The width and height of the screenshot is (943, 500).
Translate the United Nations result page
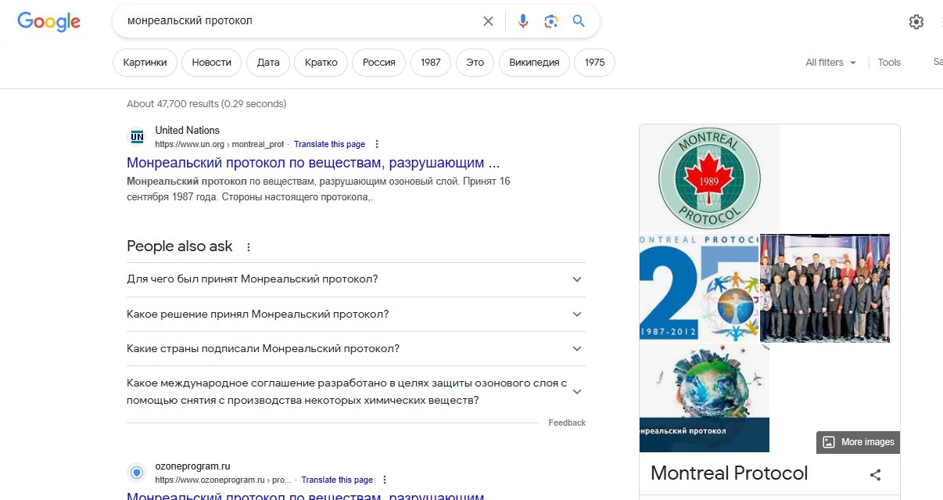click(x=329, y=145)
